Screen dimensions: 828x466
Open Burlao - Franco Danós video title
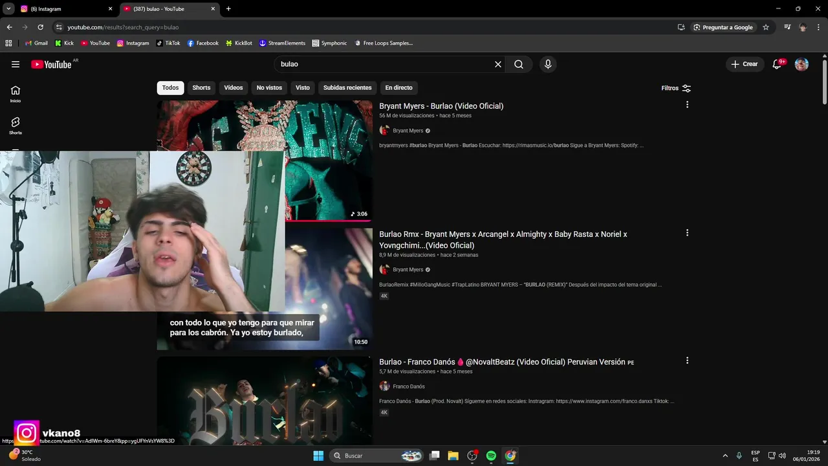pos(507,362)
